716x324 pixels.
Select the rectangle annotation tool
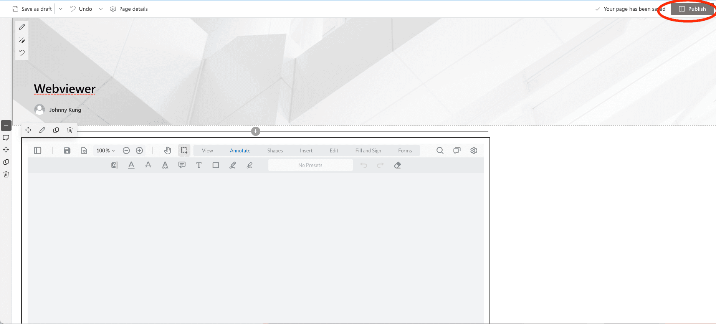click(216, 165)
